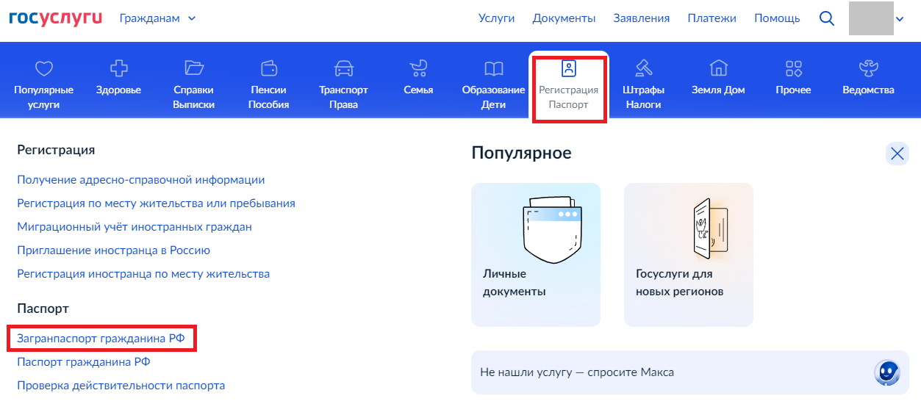Screen dimensions: 921x404
Task: Click the Не нашли услугу — спросите Макса field
Action: pyautogui.click(x=690, y=372)
